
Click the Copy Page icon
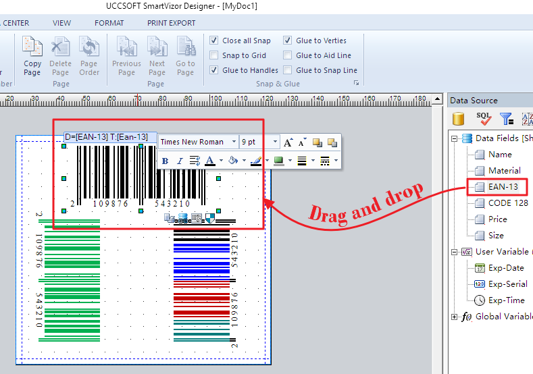click(x=32, y=47)
